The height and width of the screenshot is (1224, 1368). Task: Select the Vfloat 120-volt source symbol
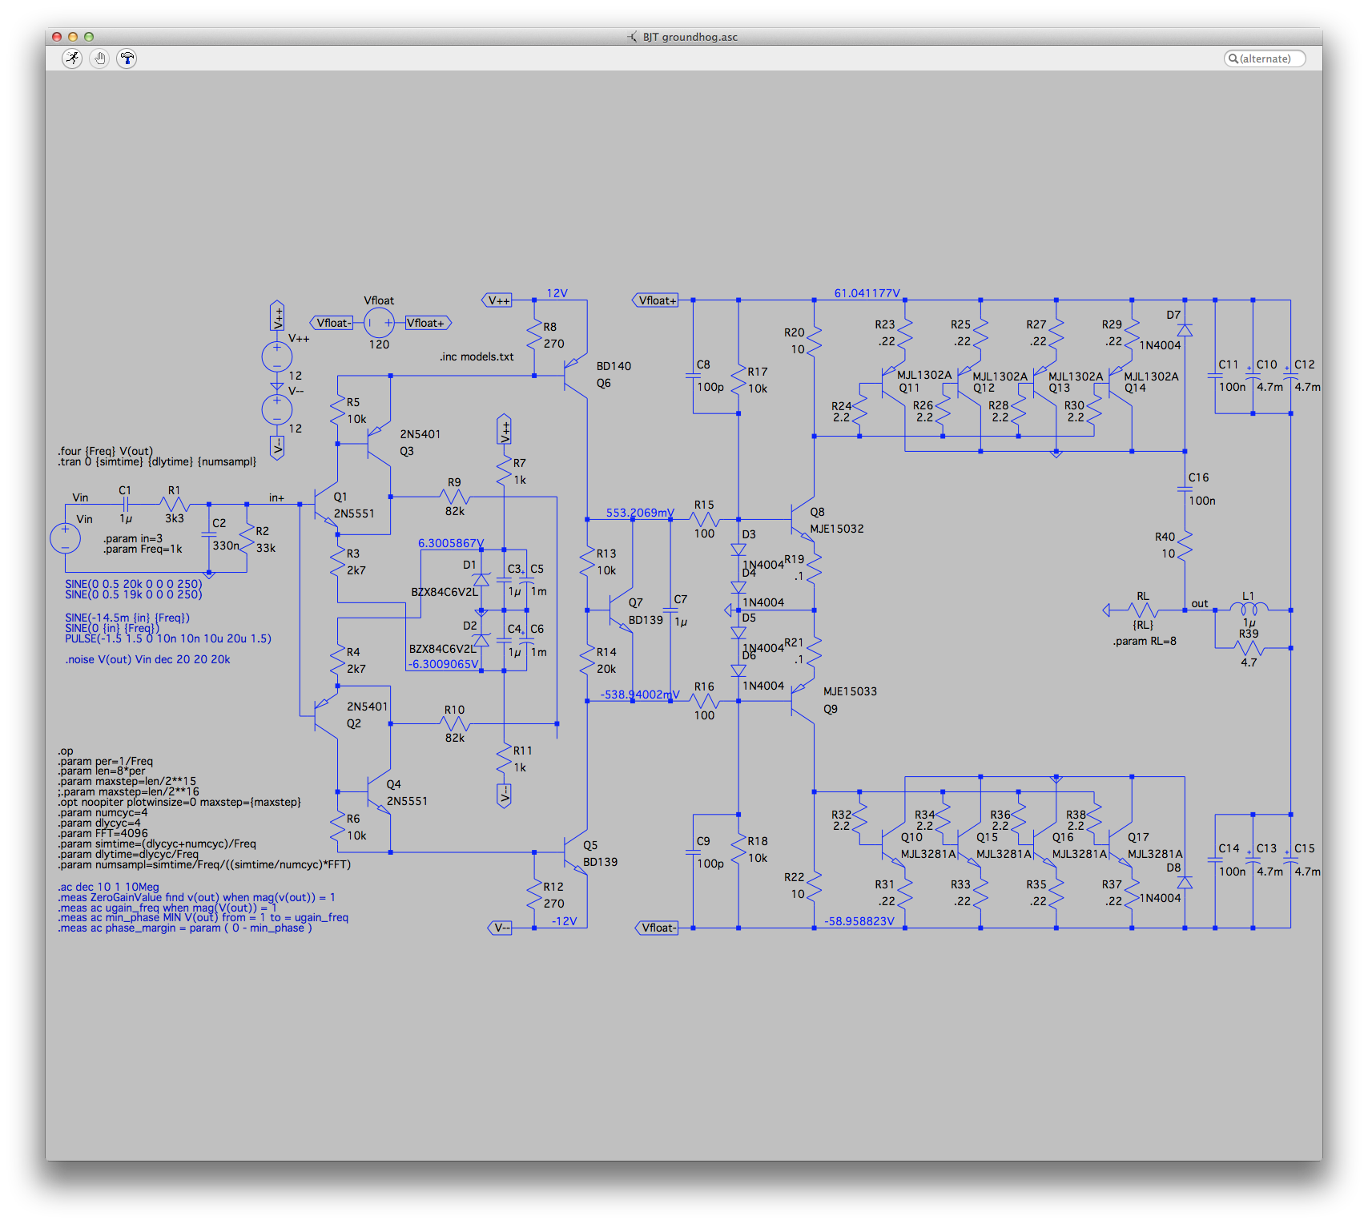(379, 323)
